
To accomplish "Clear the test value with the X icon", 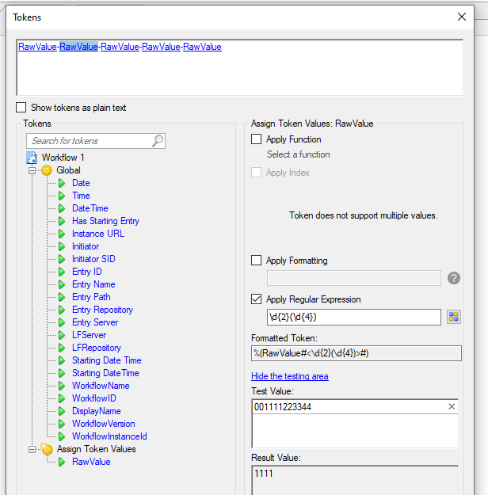I will click(x=452, y=406).
